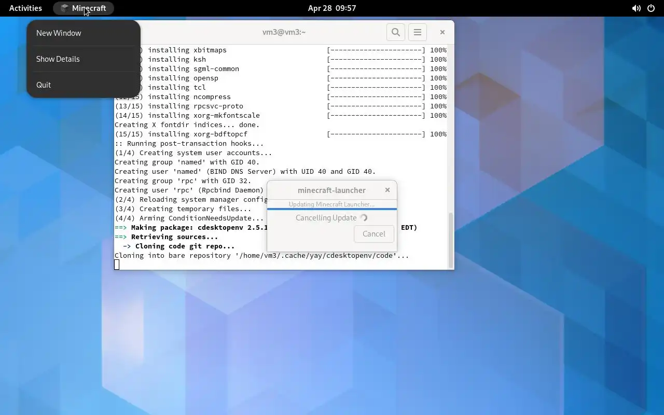Image resolution: width=664 pixels, height=415 pixels.
Task: Click the terminal cursor block
Action: point(117,265)
